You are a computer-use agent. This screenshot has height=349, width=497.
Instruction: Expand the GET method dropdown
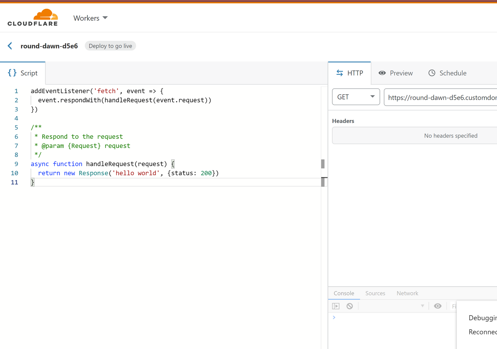point(356,97)
